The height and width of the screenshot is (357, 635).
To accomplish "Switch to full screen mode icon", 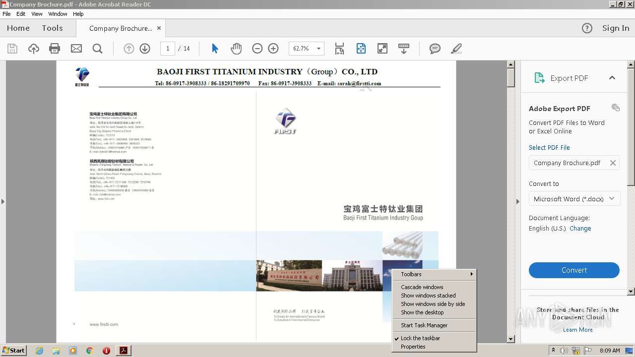I will (x=382, y=49).
